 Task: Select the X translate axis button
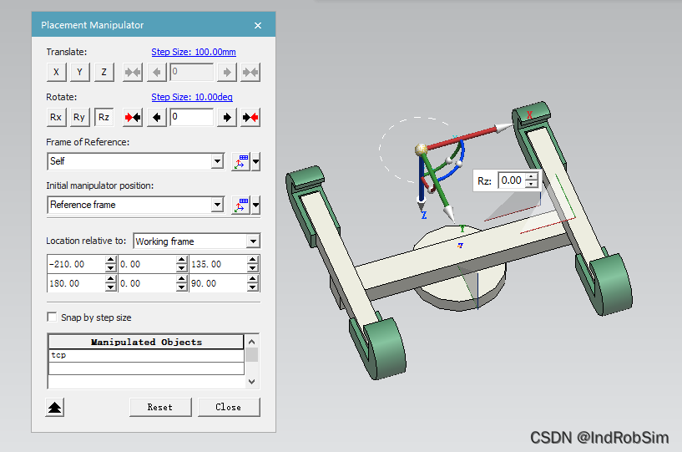click(x=56, y=72)
